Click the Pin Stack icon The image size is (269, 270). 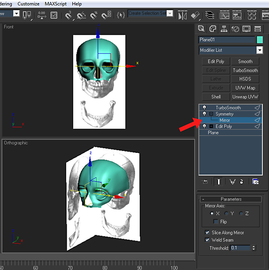click(204, 182)
